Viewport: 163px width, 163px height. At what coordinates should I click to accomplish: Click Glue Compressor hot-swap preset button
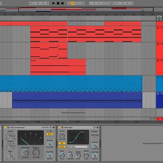click(x=51, y=128)
